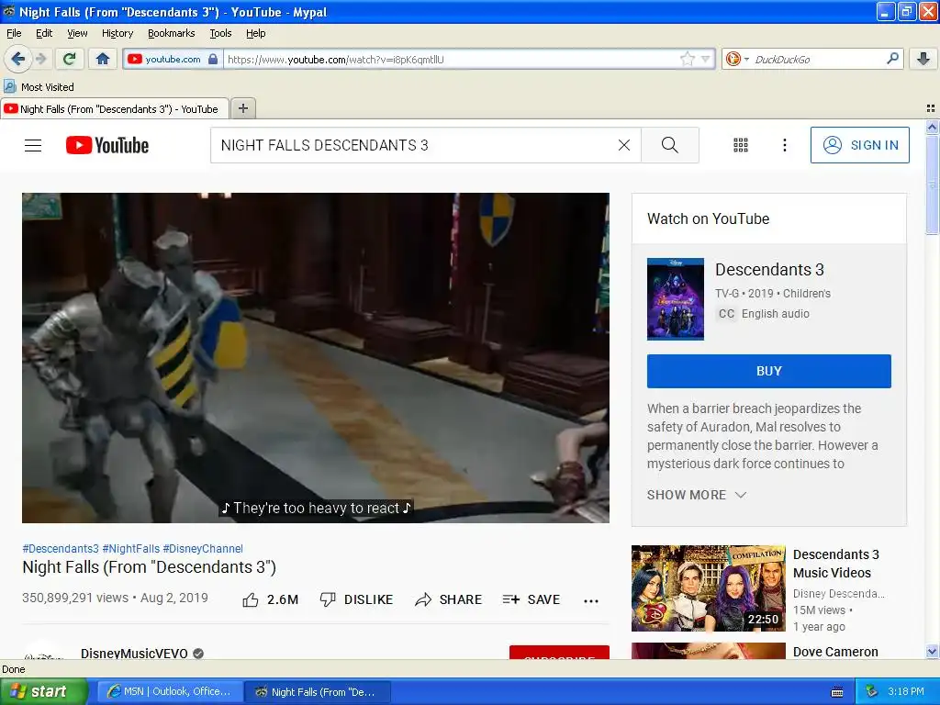Open the URL history dropdown arrow
Screen dimensions: 940x705
pyautogui.click(x=706, y=59)
